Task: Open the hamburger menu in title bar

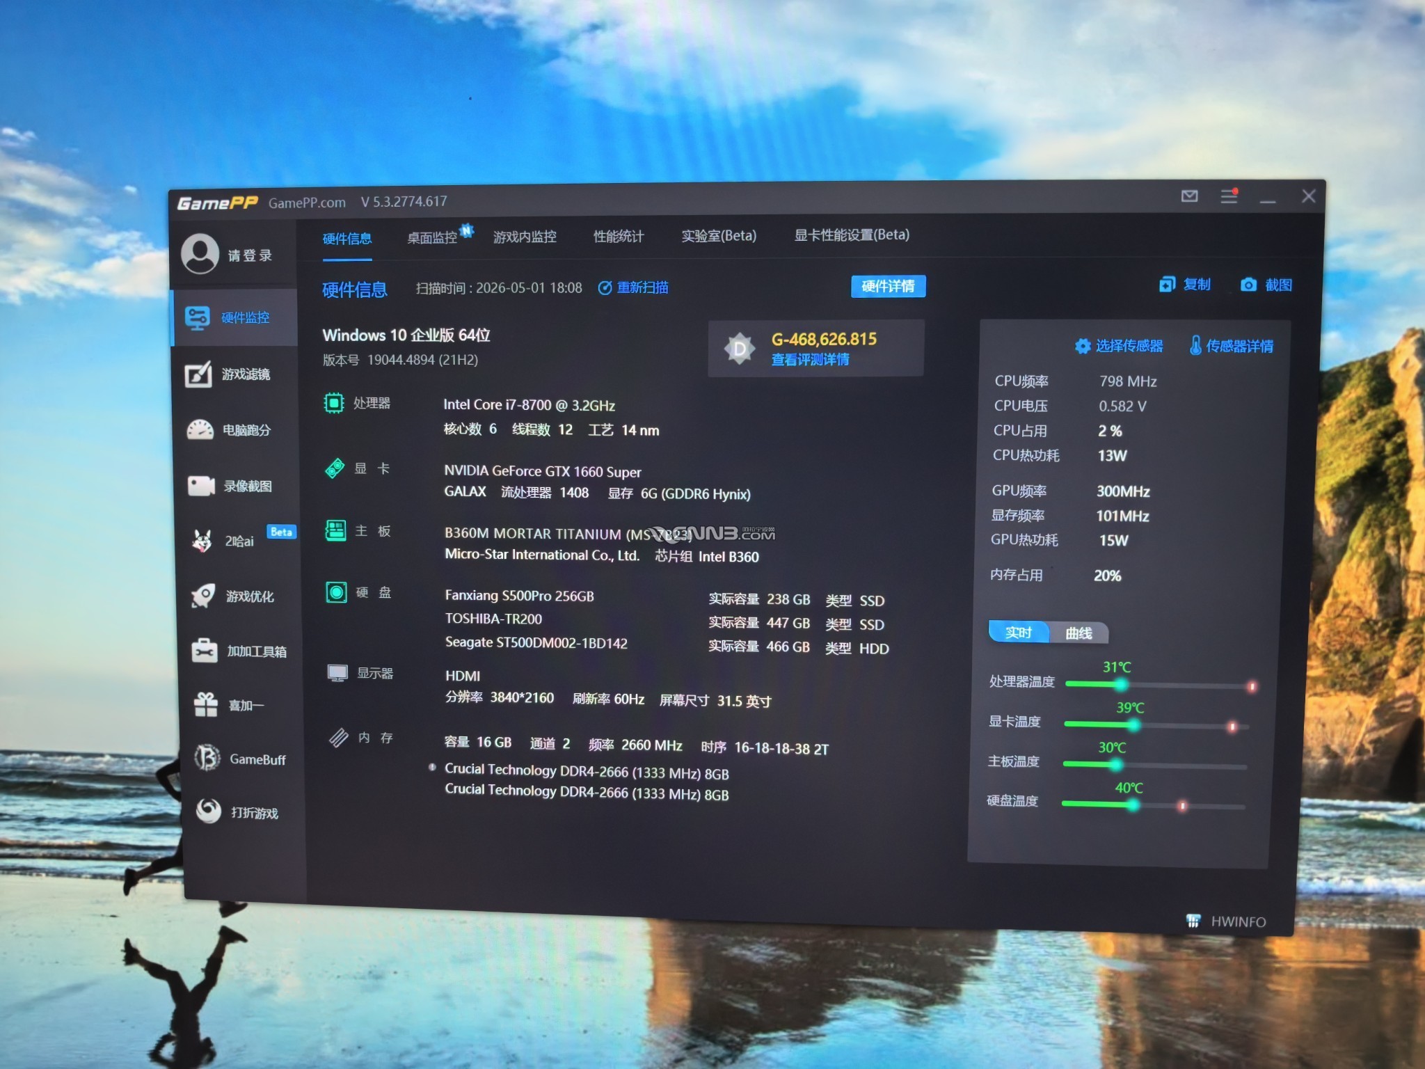Action: 1229,196
